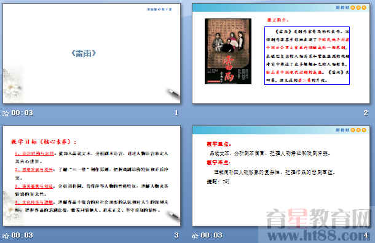Click the 00:03 timing under slide 1
This screenshot has height=243, width=375.
pos(22,113)
